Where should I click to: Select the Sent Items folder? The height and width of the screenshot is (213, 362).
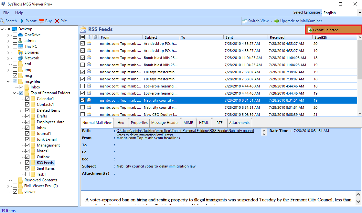click(x=46, y=168)
